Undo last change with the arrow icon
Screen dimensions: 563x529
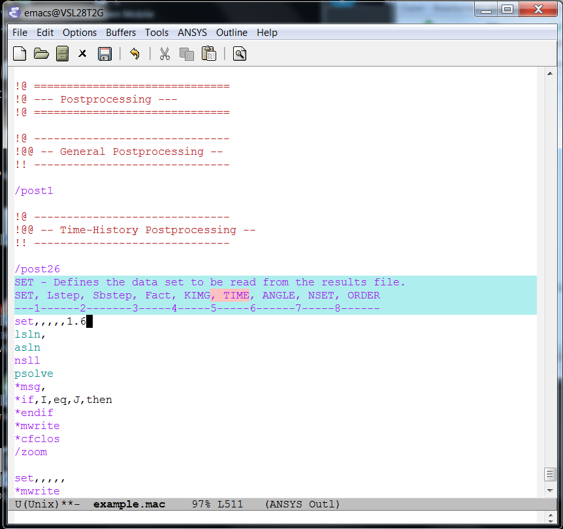135,54
